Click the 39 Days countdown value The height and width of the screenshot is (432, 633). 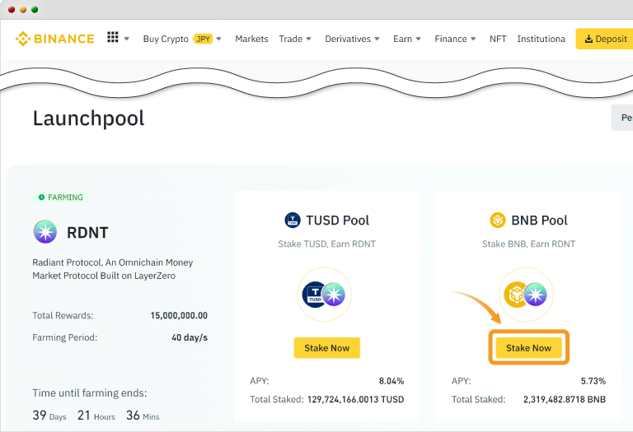tap(49, 416)
